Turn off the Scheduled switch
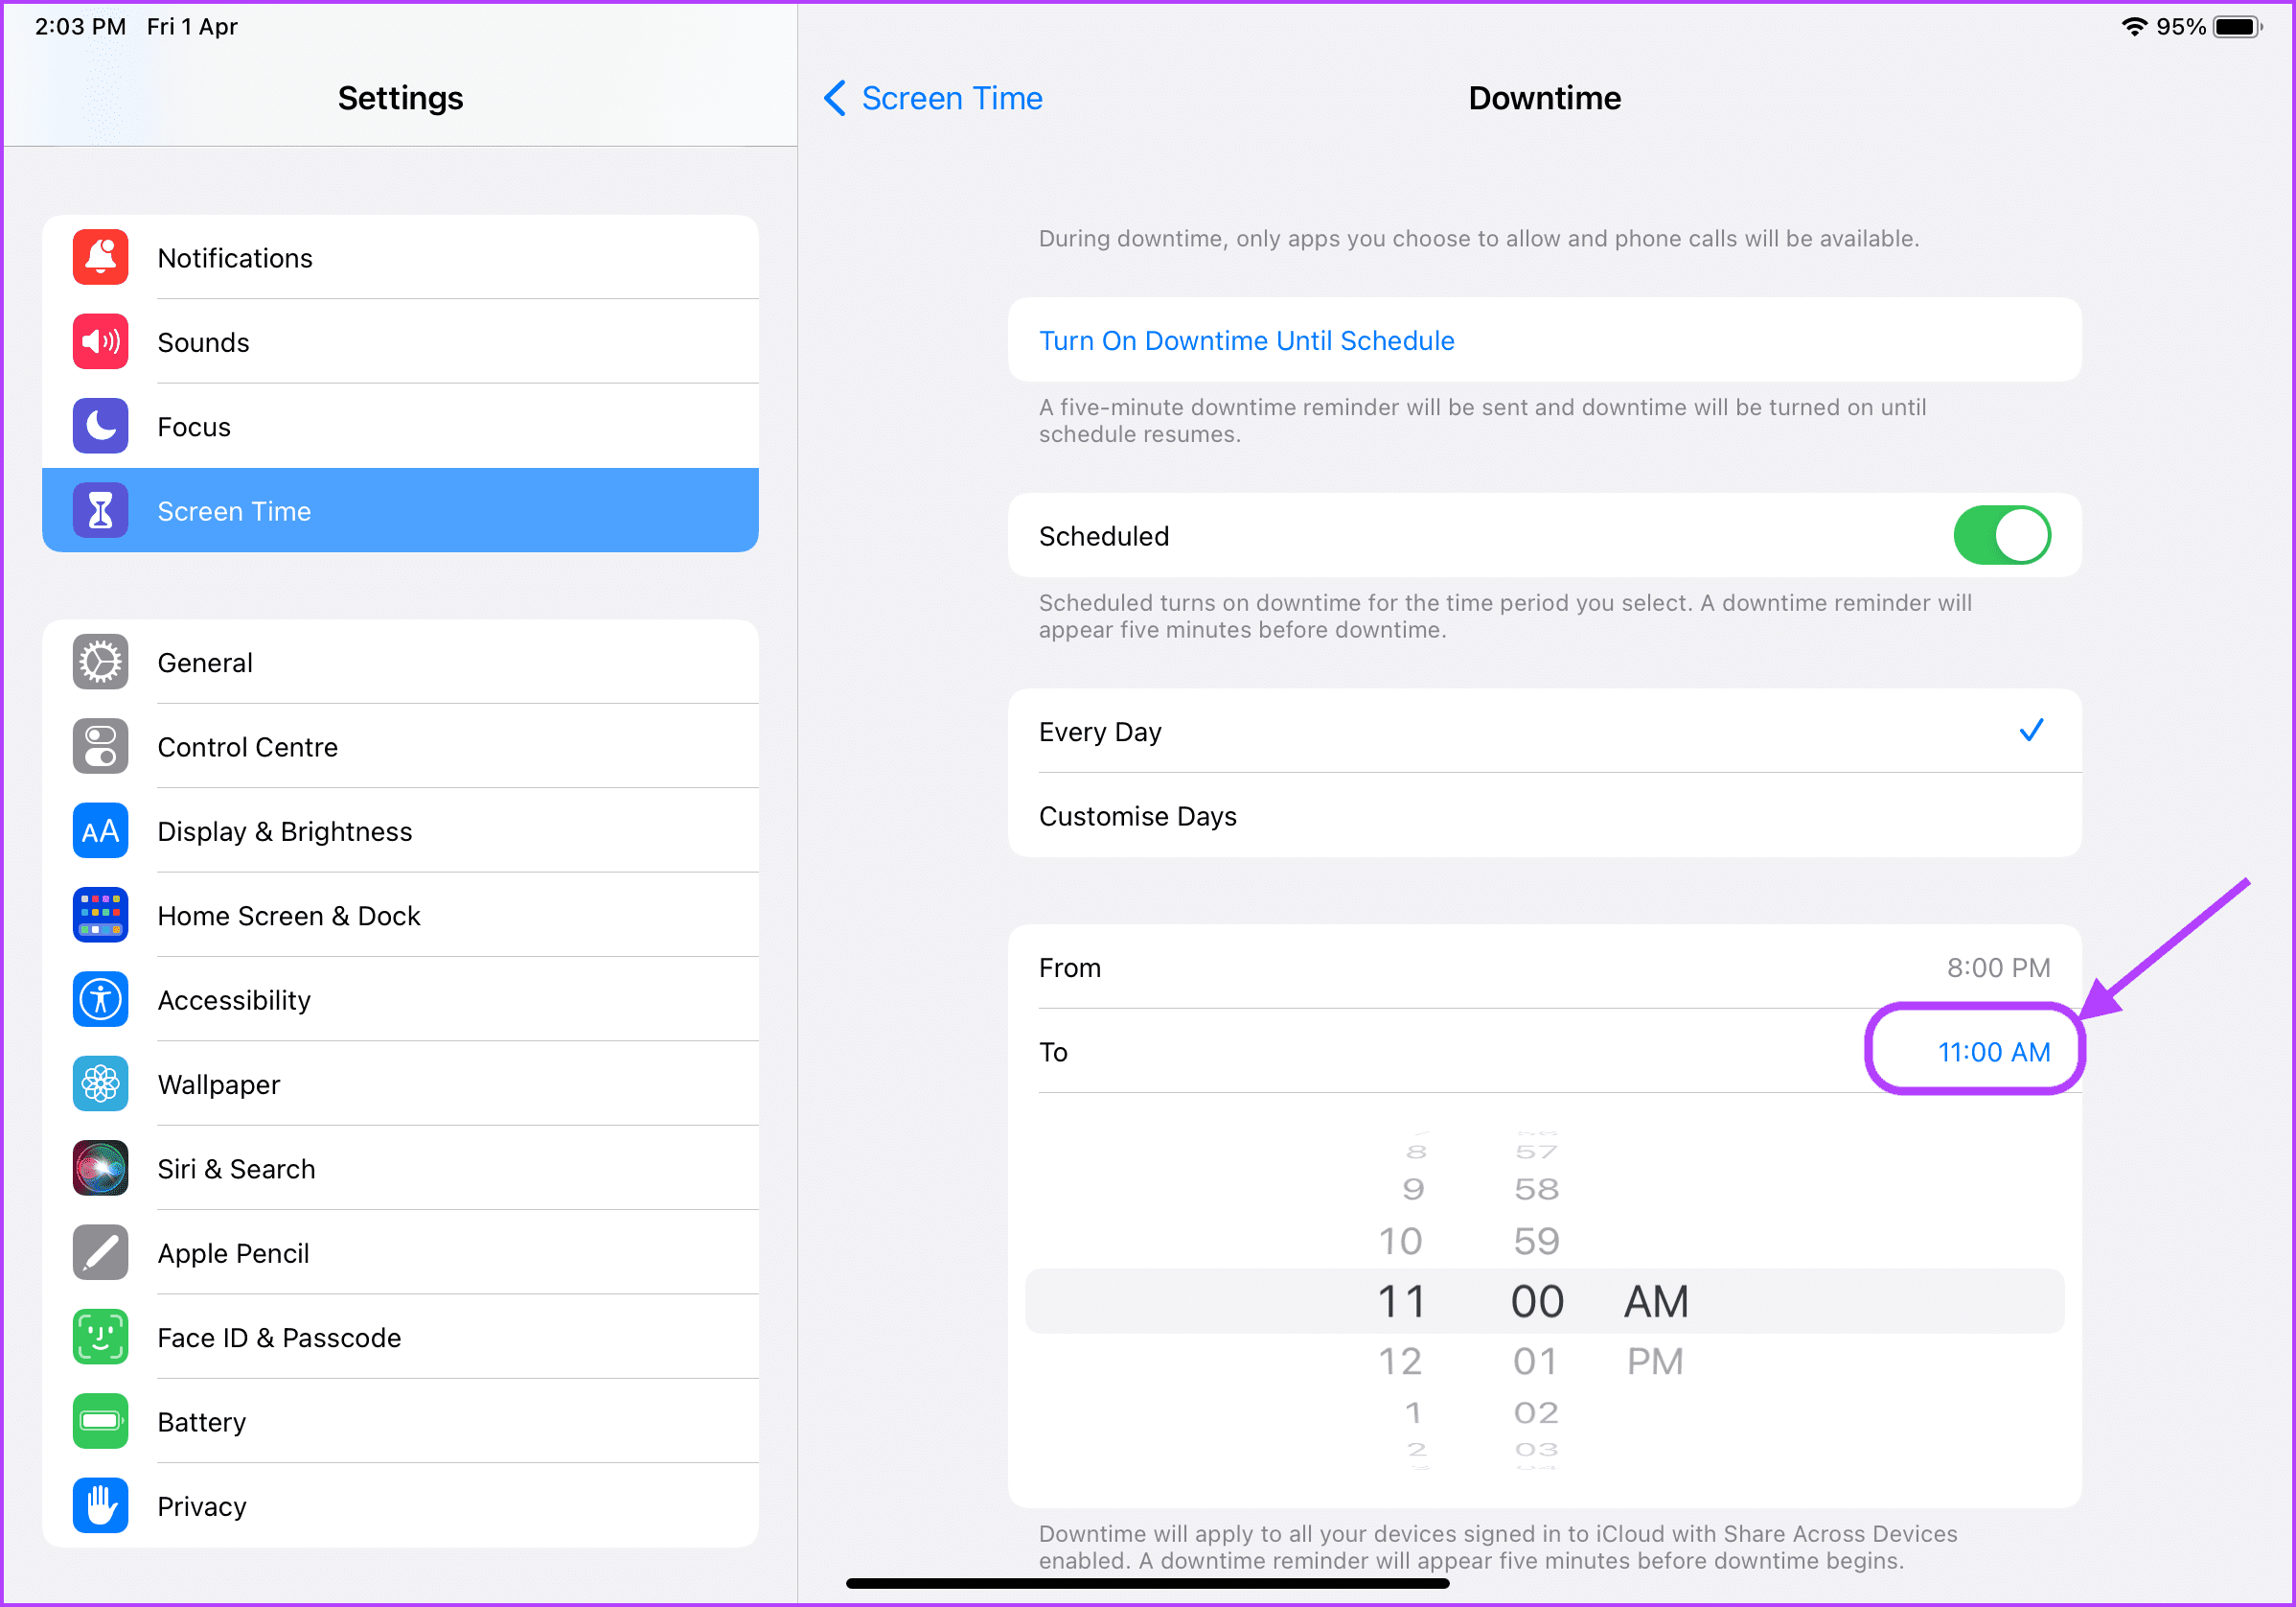Screen dimensions: 2296x1607 (2001, 535)
